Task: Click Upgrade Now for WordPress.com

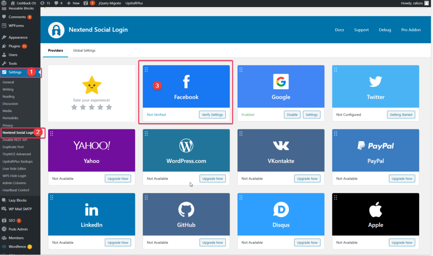Action: coord(213,179)
